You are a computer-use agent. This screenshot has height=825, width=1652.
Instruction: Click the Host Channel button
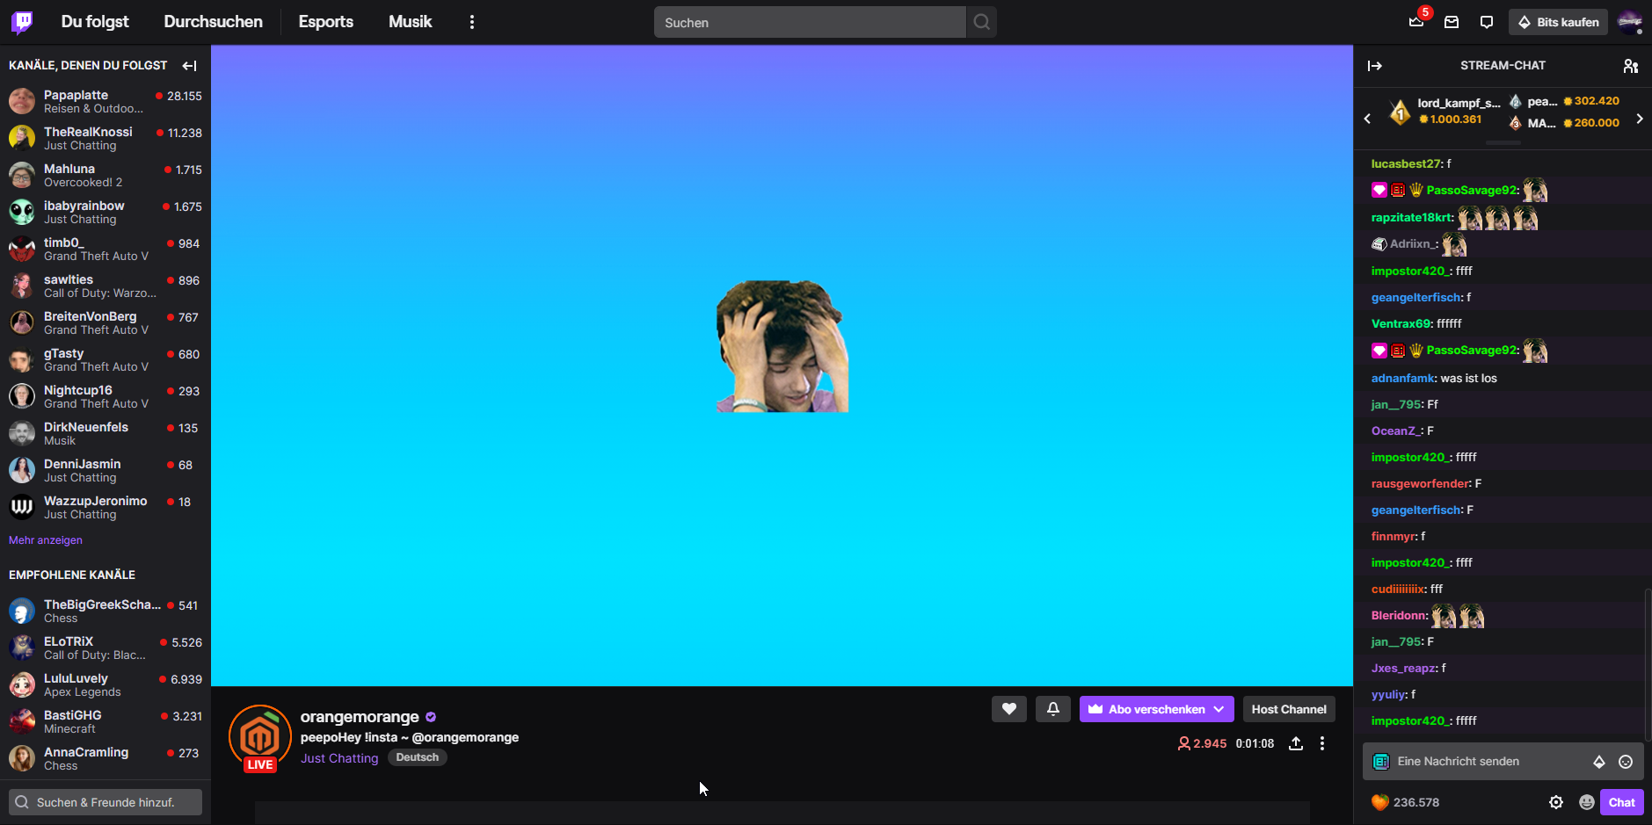coord(1288,709)
